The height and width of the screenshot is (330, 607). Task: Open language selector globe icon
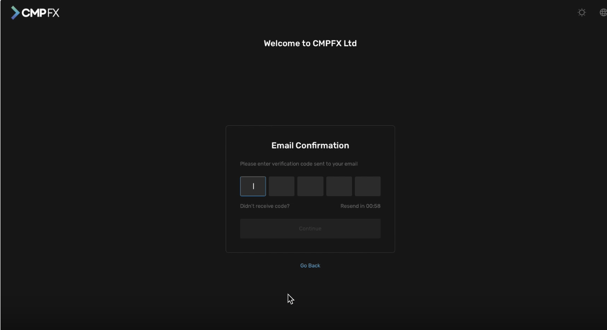point(603,13)
